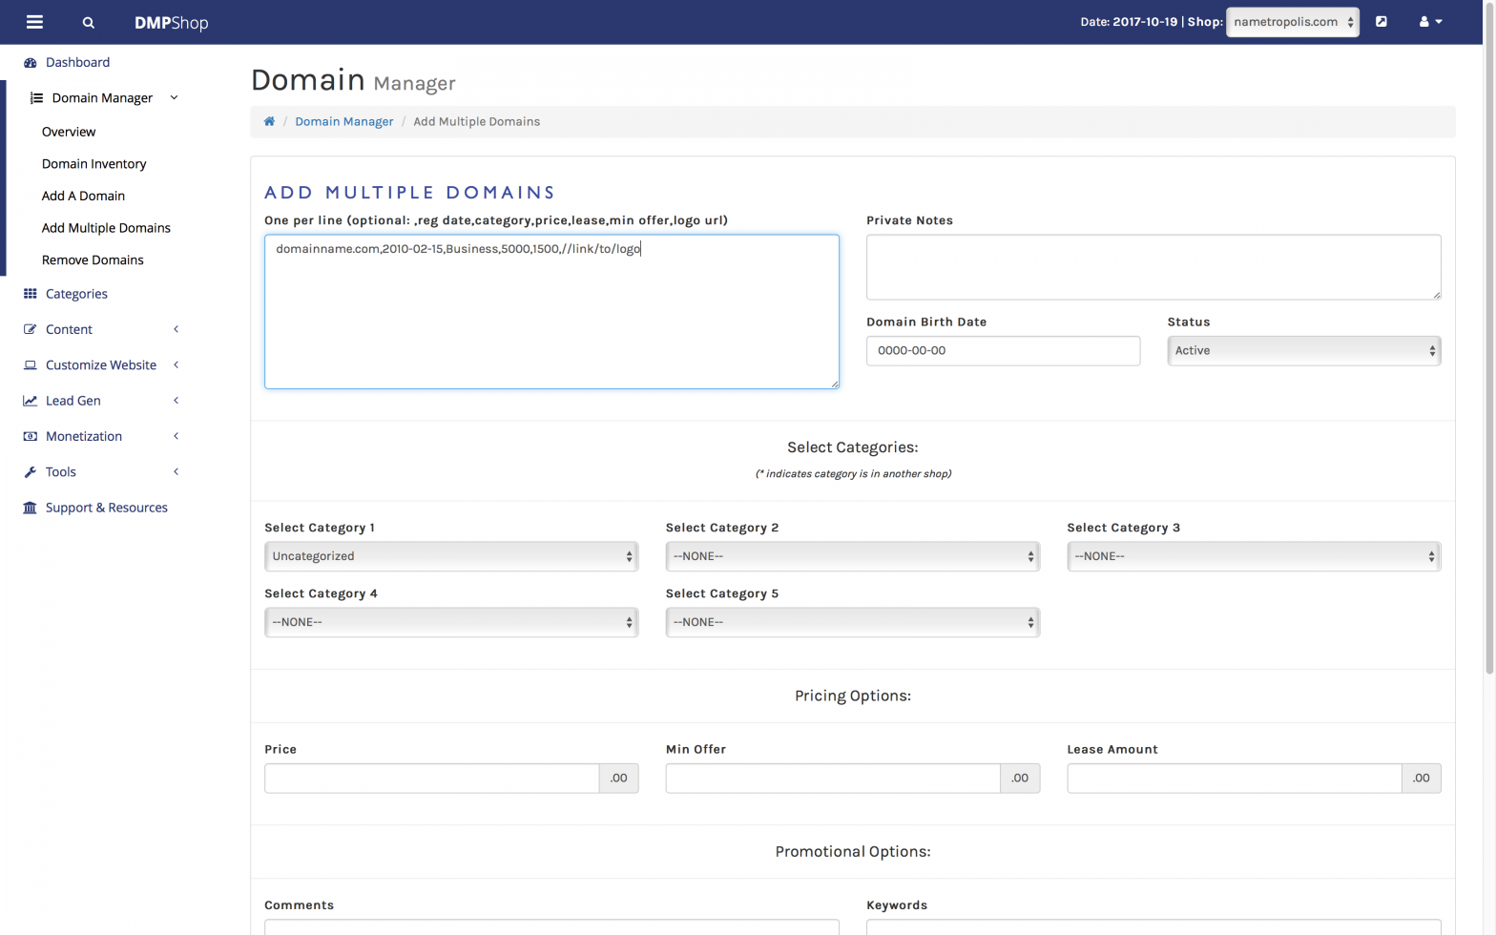Viewport: 1496px width, 935px height.
Task: Click the Domain Birth Date field
Action: [x=1002, y=351]
